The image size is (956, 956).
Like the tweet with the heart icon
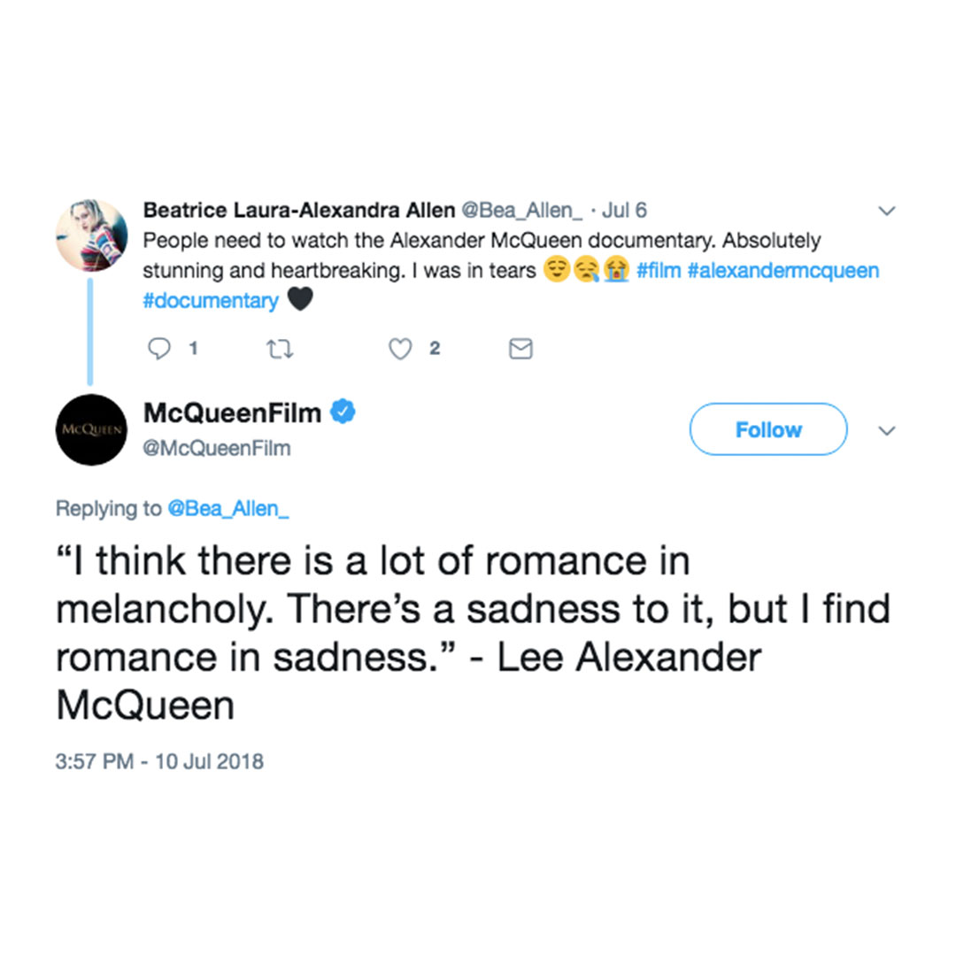tap(401, 350)
